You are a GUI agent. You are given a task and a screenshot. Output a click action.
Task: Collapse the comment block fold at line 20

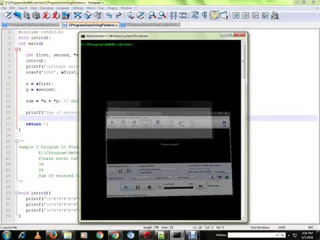17,141
